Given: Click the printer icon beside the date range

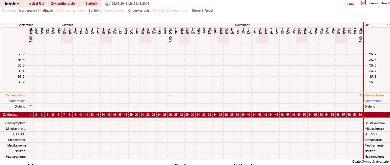Looking at the screenshot, I should [x=107, y=4].
